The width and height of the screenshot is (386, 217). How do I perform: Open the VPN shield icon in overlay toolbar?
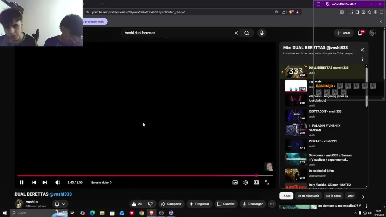(375, 12)
